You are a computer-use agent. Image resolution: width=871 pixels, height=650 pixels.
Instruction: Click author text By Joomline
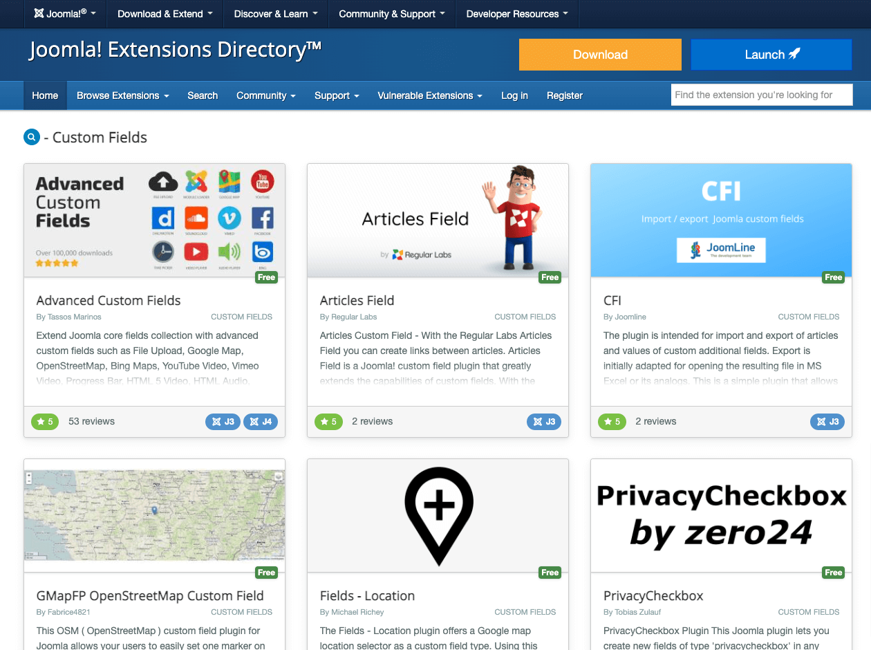coord(625,317)
